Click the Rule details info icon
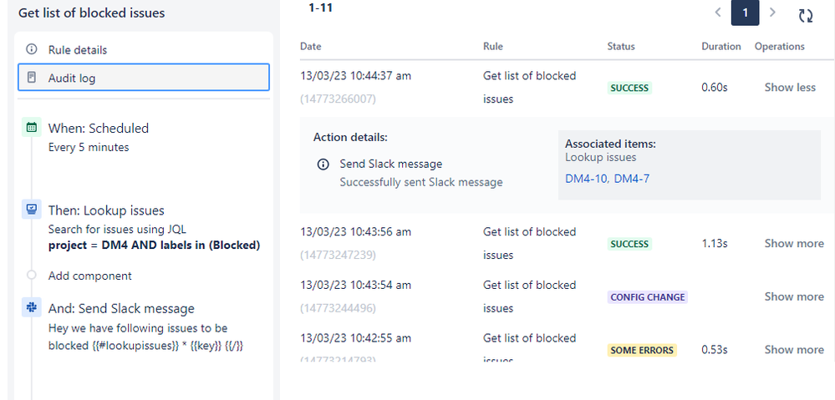 [x=32, y=49]
